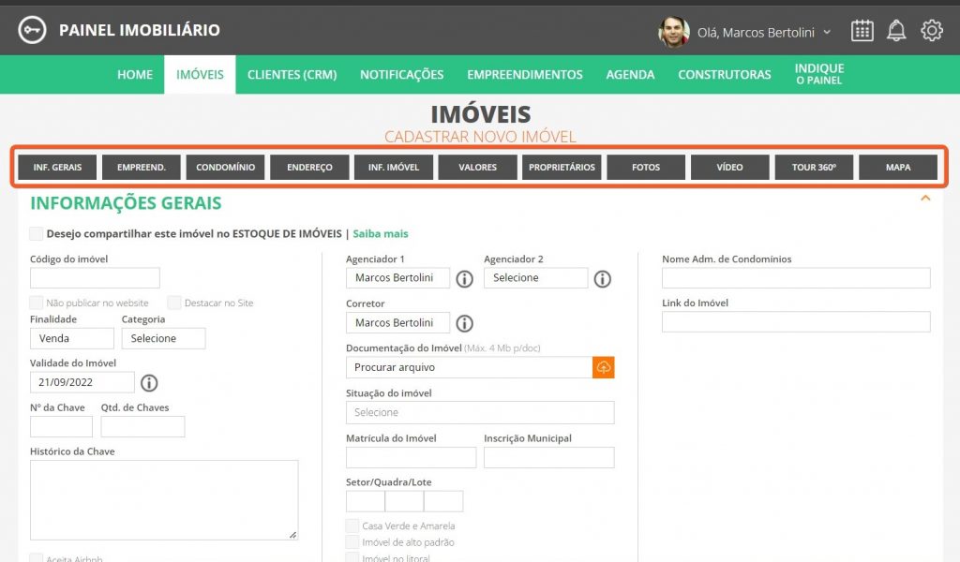Click info icon next to Agenciador 1
Viewport: 960px width, 562px height.
(x=464, y=278)
